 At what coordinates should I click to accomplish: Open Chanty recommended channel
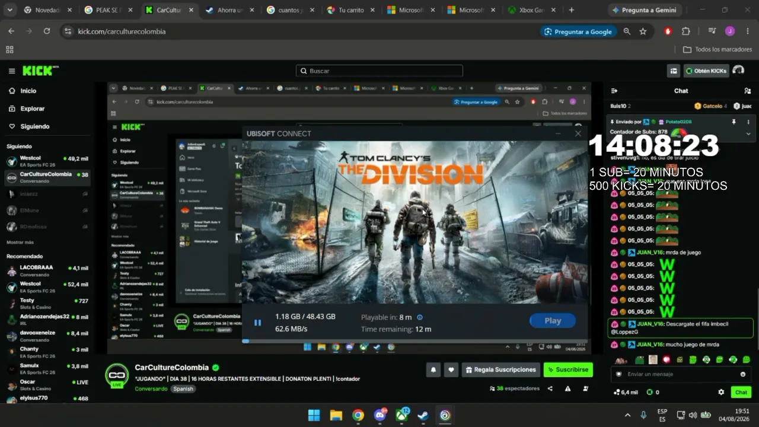47,352
